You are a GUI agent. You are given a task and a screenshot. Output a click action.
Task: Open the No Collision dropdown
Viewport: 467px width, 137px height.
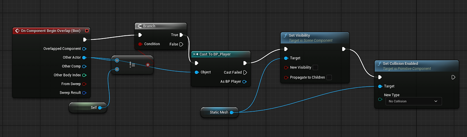tap(414, 101)
